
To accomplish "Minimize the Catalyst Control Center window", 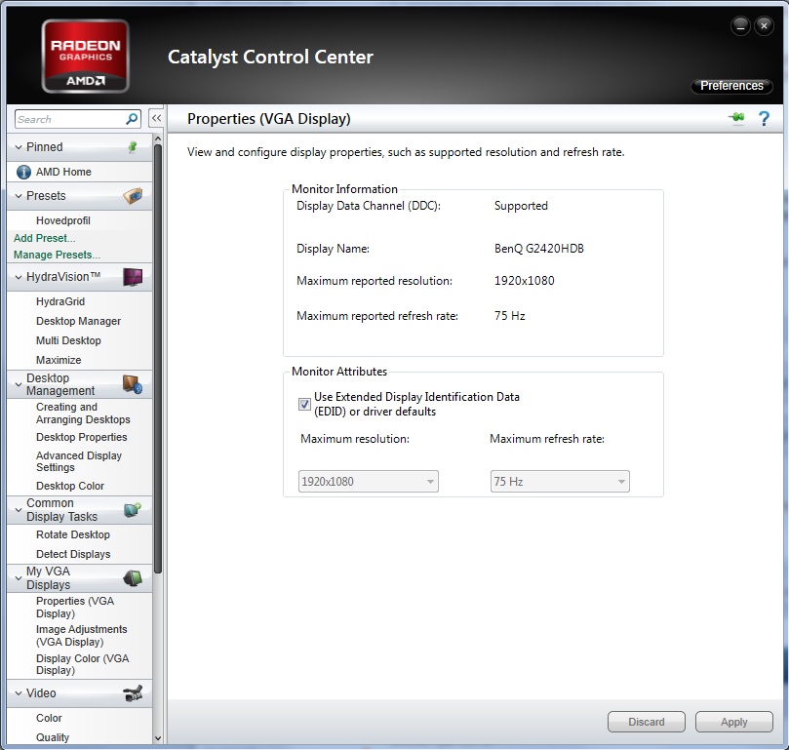I will 740,25.
